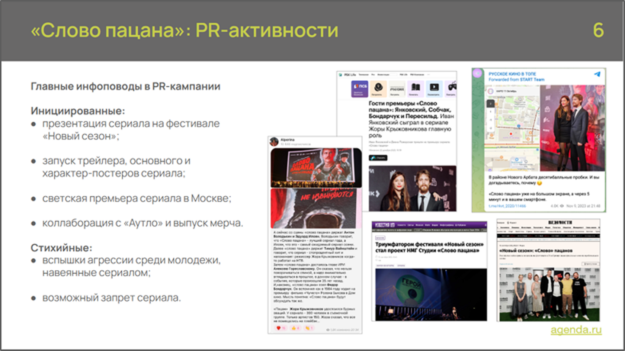Viewport: 625px width, 351px height.
Task: Click bullet 'возможный запрет сериала'
Action: click(112, 298)
